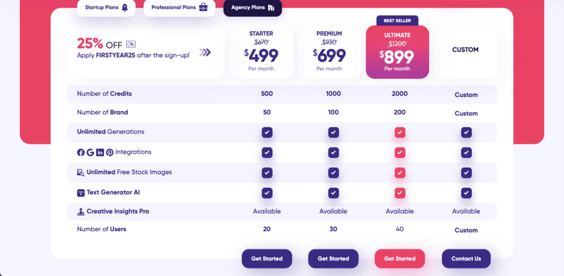Click the LinkedIn integration icon
This screenshot has width=564, height=276.
100,153
